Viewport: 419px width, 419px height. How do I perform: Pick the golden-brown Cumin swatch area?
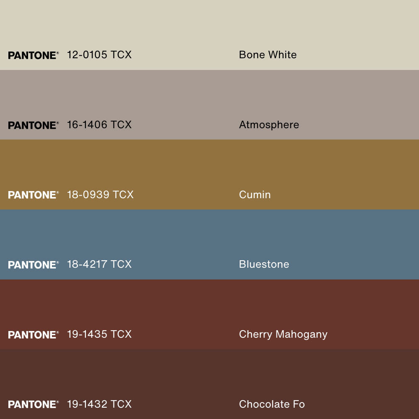point(209,166)
